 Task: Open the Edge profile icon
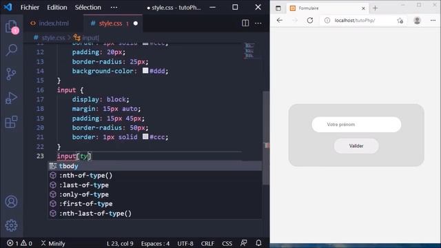(417, 20)
